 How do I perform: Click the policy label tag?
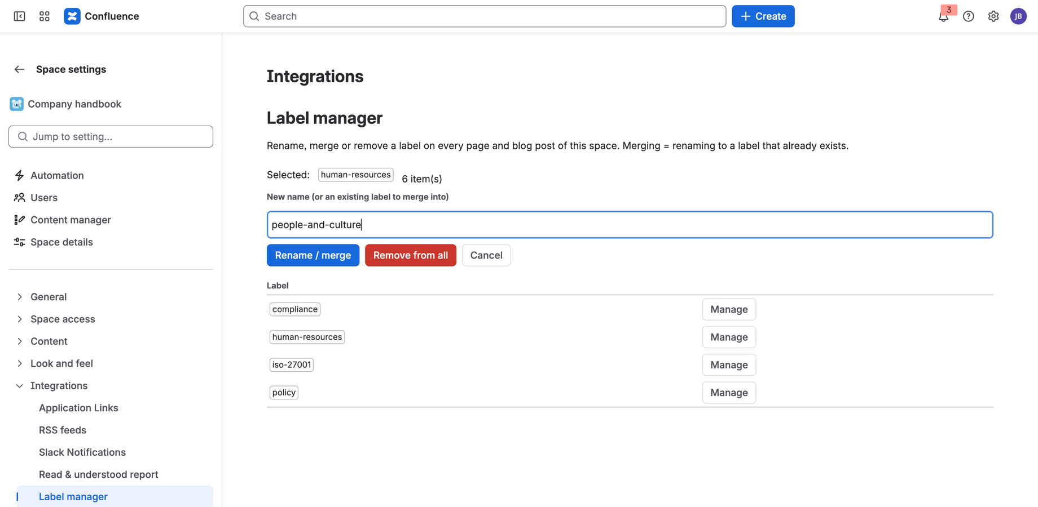[x=284, y=393]
